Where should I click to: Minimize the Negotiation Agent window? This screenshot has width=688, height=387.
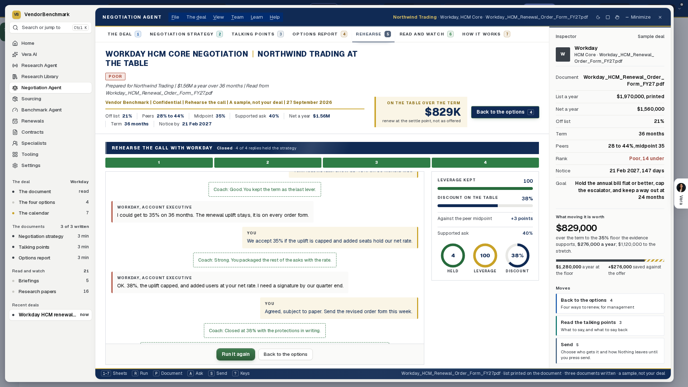point(638,17)
